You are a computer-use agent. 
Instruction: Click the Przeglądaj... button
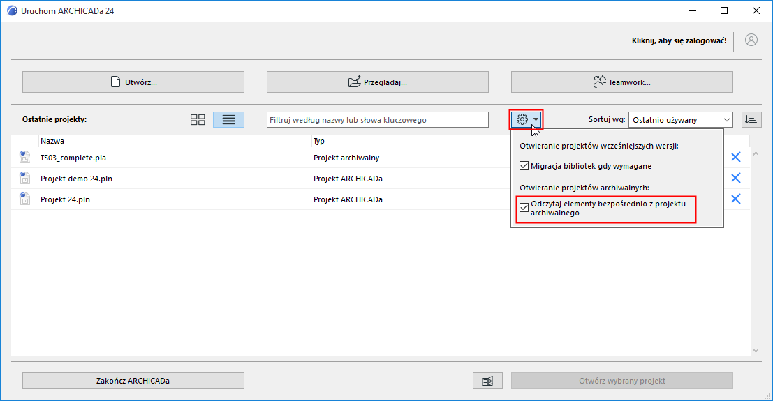tap(378, 82)
